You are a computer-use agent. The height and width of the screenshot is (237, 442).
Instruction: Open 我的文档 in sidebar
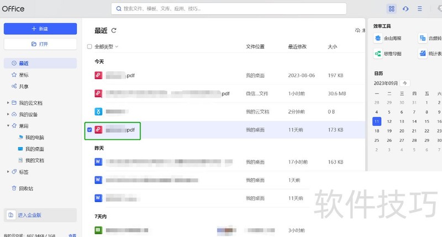click(35, 160)
